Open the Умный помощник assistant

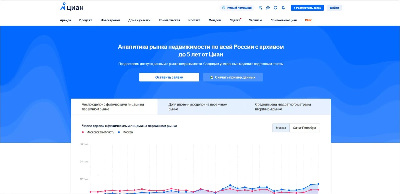click(x=237, y=8)
